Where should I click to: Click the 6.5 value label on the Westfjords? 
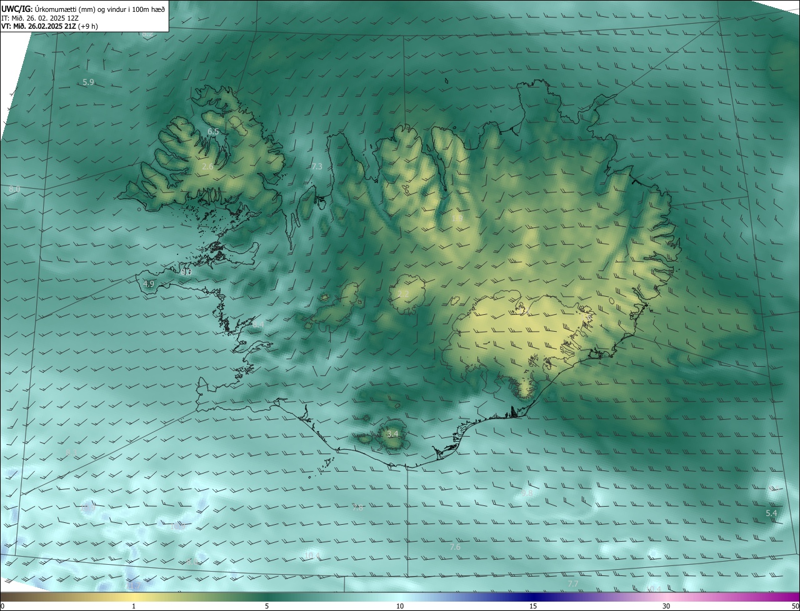tap(213, 132)
